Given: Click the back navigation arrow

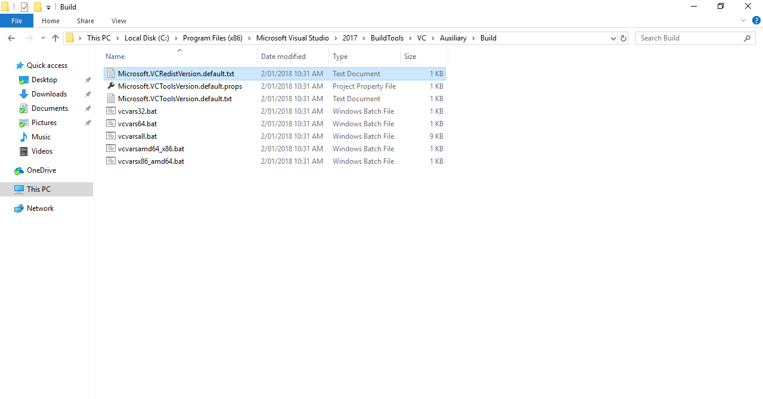Looking at the screenshot, I should (x=11, y=38).
